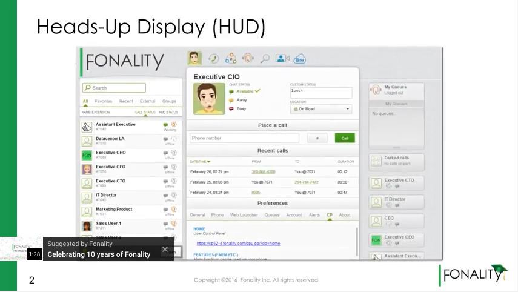Click the 214-734-7472 number link
The image size is (518, 292).
click(x=306, y=182)
